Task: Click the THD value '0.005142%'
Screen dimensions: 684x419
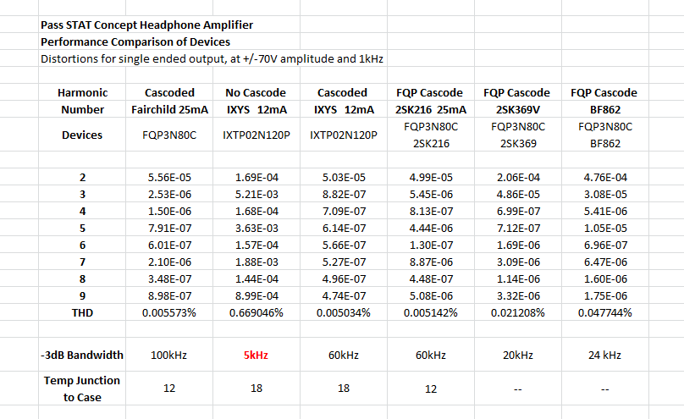Action: [431, 313]
